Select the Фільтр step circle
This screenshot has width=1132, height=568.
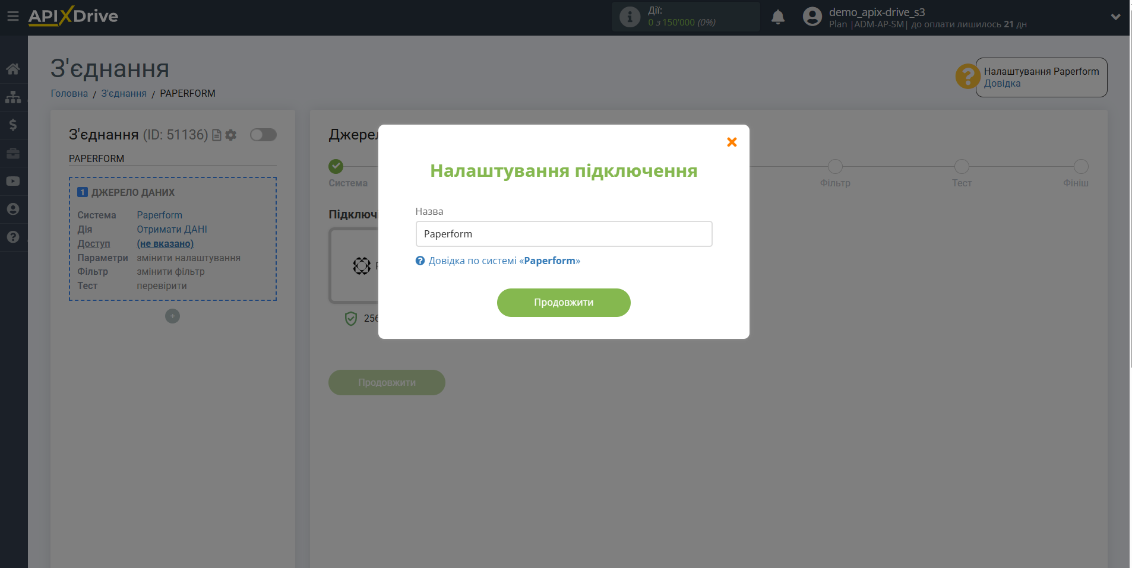(835, 166)
